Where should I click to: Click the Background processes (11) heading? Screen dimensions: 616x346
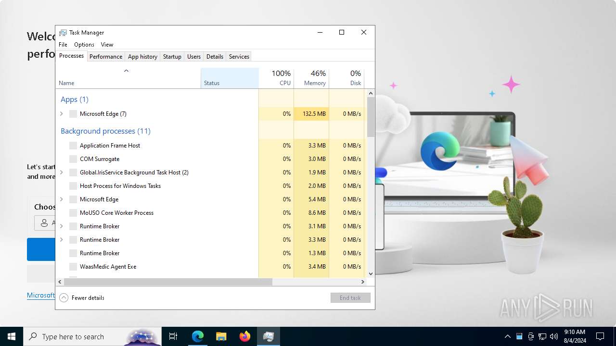[x=105, y=131]
